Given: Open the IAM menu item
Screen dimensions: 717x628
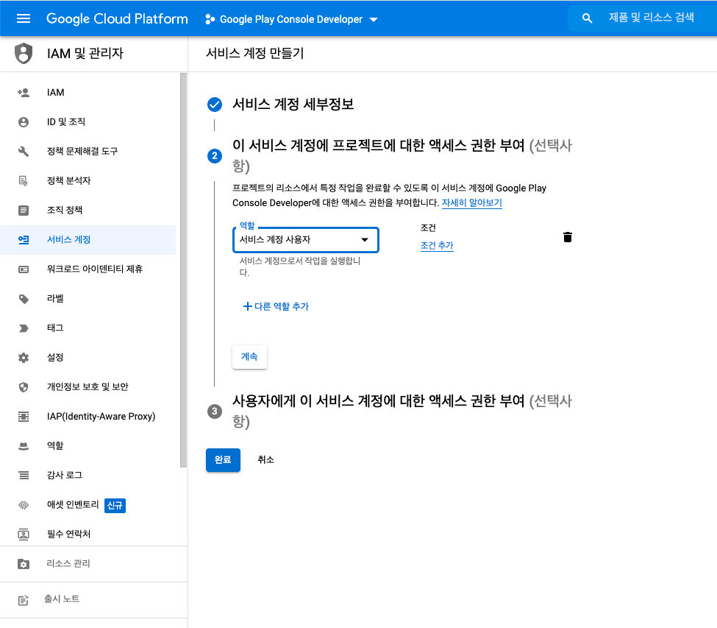Looking at the screenshot, I should (88, 93).
